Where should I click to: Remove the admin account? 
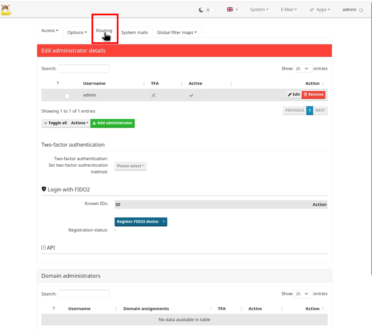314,94
